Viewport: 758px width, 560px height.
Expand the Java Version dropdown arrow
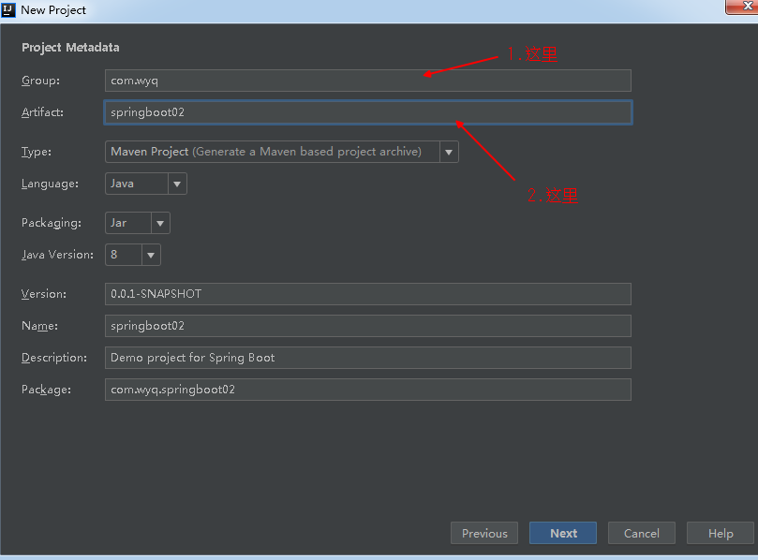[x=151, y=255]
